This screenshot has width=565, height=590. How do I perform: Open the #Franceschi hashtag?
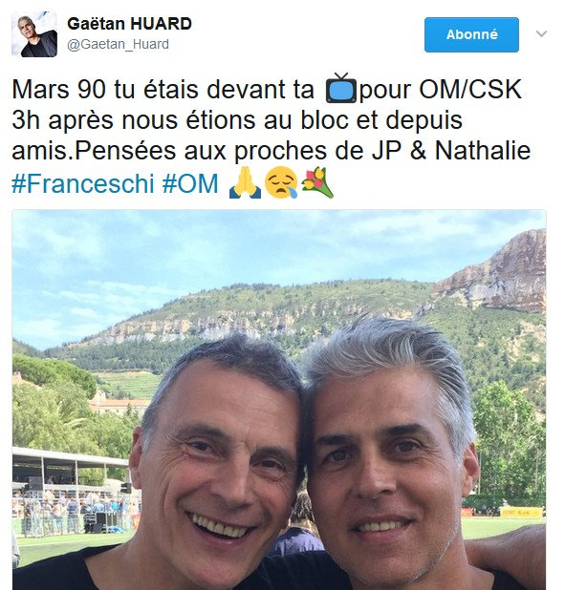(83, 183)
